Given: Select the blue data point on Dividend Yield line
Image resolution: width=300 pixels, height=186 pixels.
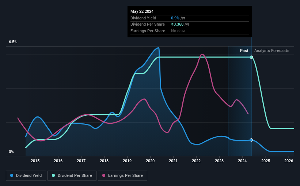Looking at the screenshot, I should tap(251, 140).
